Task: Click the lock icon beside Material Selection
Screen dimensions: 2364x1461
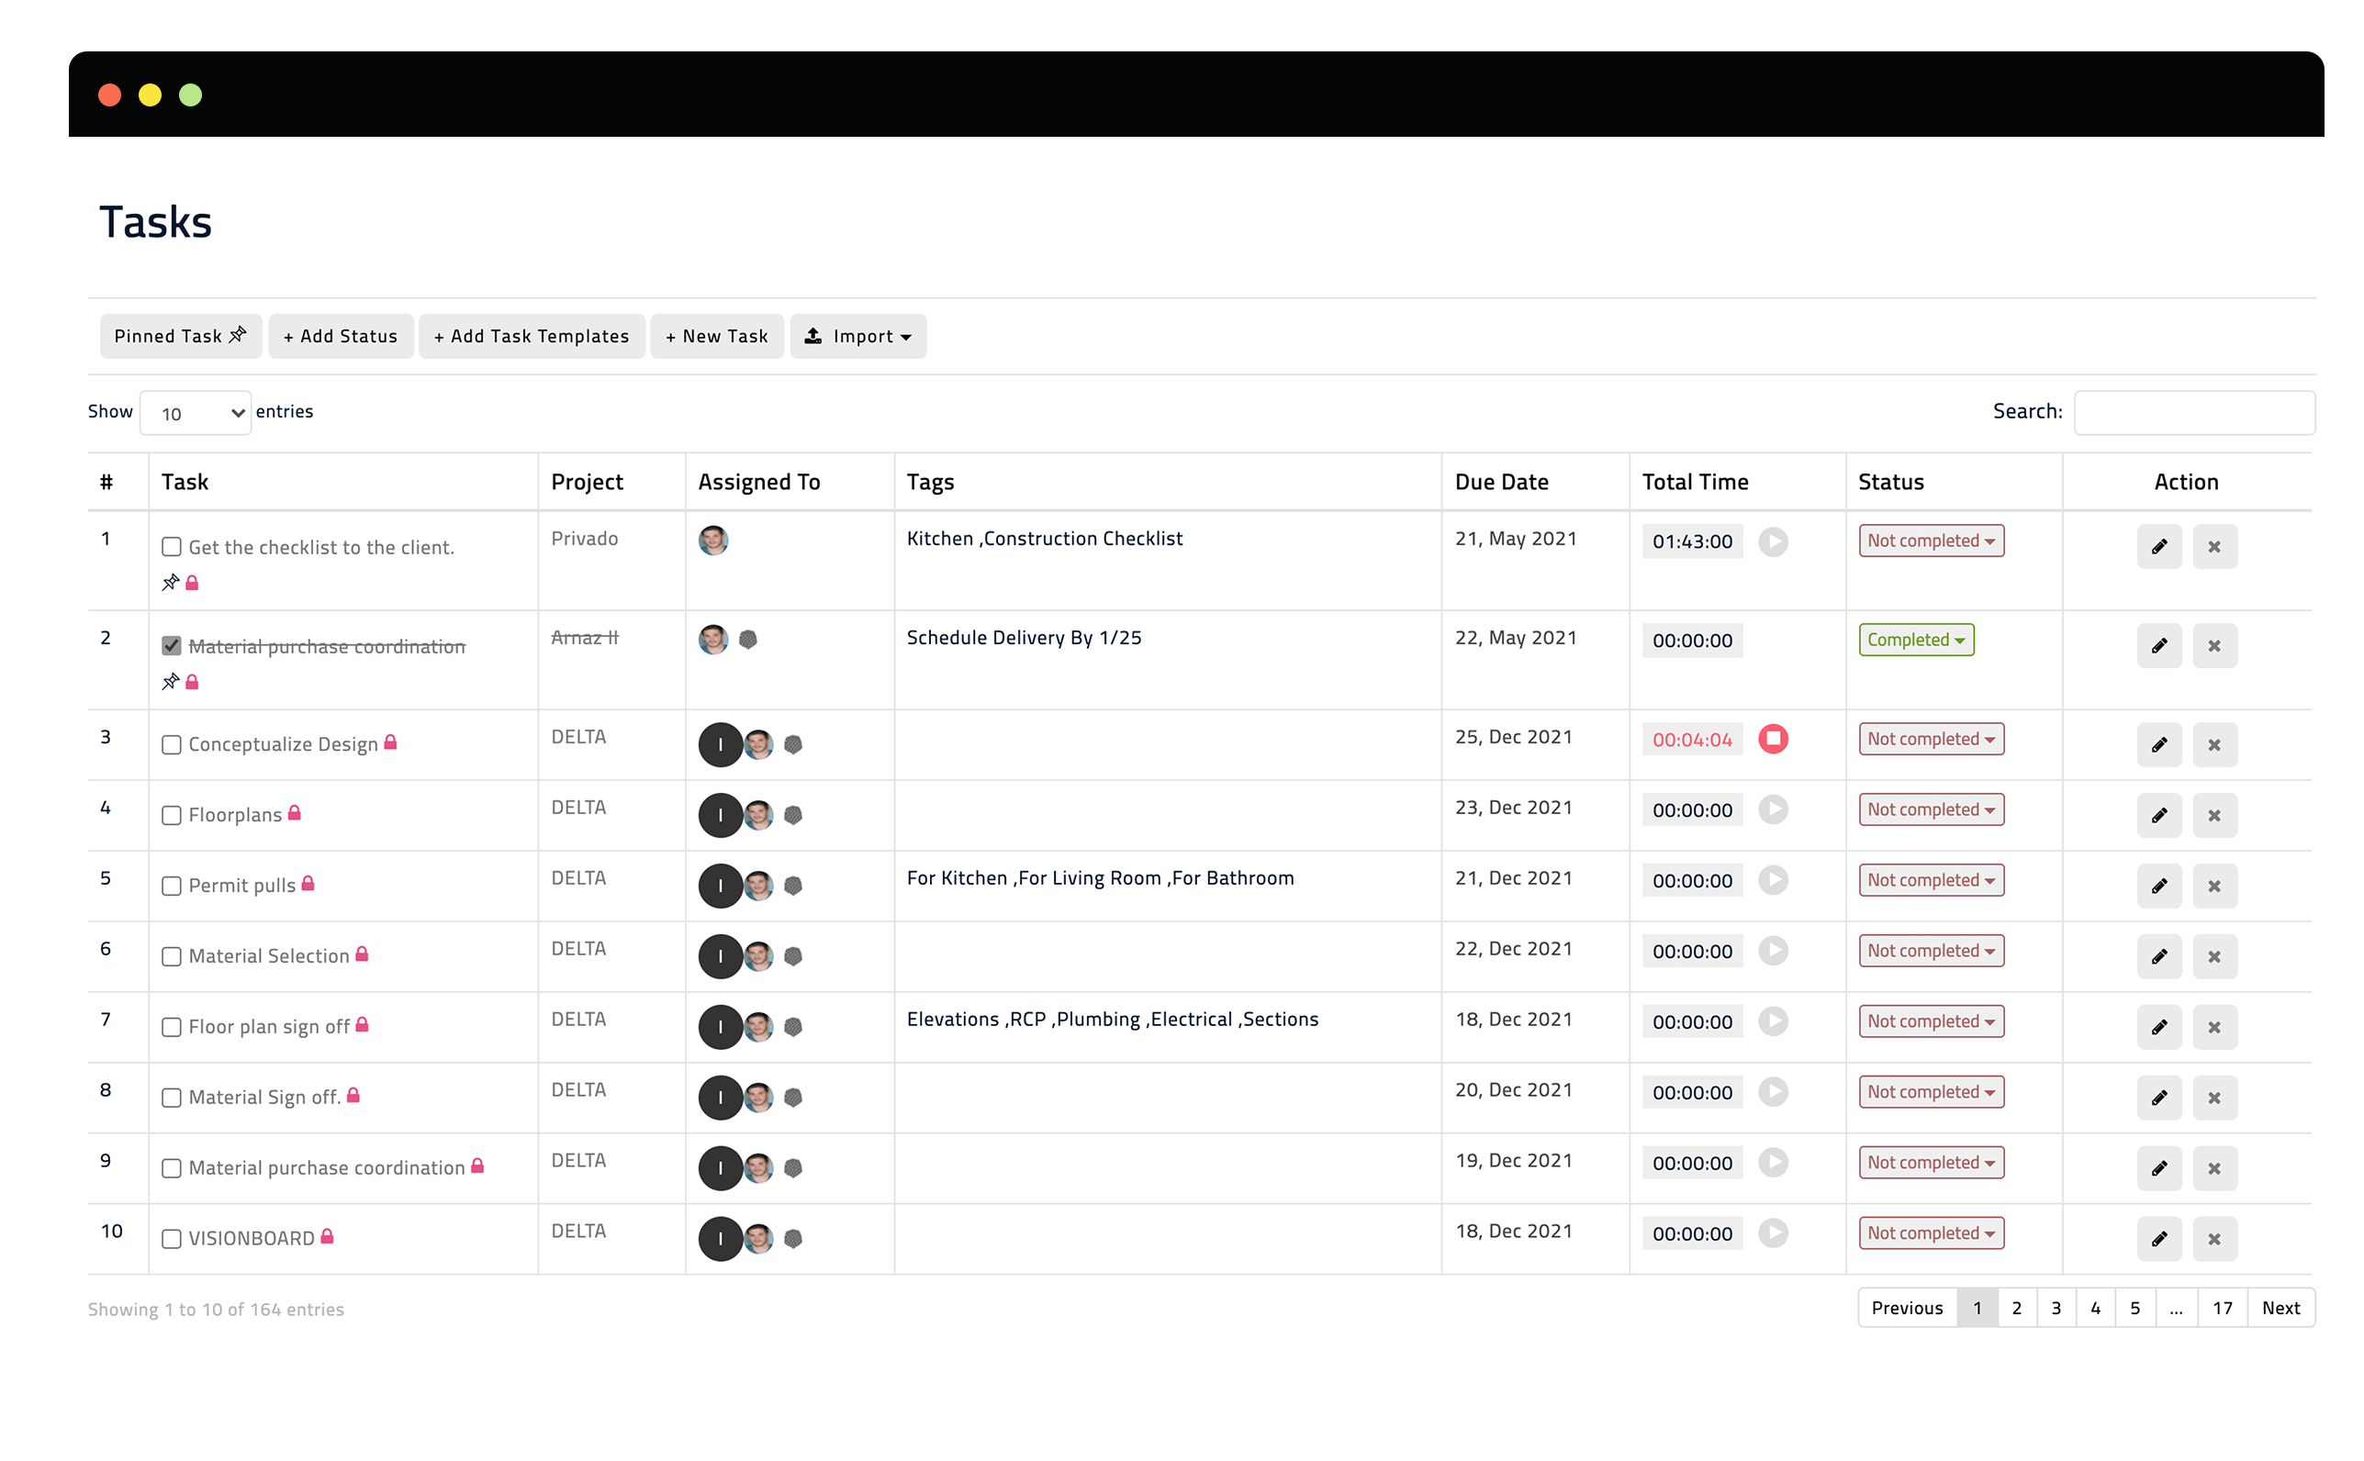Action: point(362,954)
